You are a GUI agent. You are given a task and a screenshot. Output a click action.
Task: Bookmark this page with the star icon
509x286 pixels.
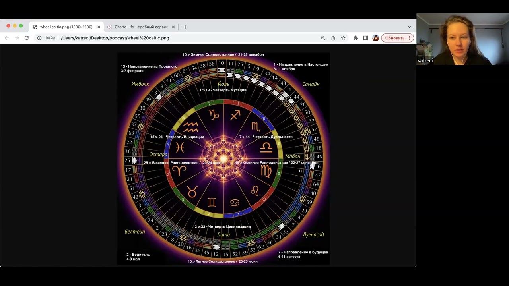click(x=343, y=38)
